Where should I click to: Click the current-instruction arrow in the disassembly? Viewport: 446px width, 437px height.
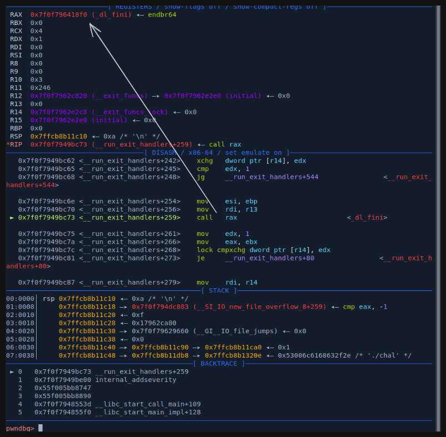[12, 218]
